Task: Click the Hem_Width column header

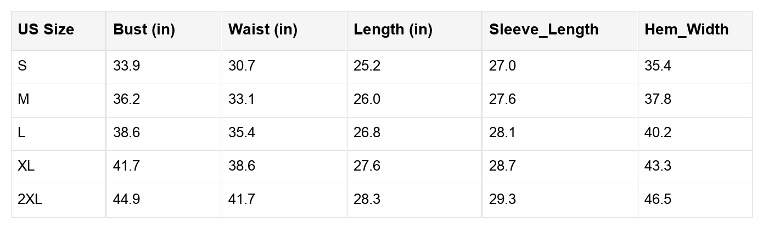Action: pyautogui.click(x=686, y=30)
